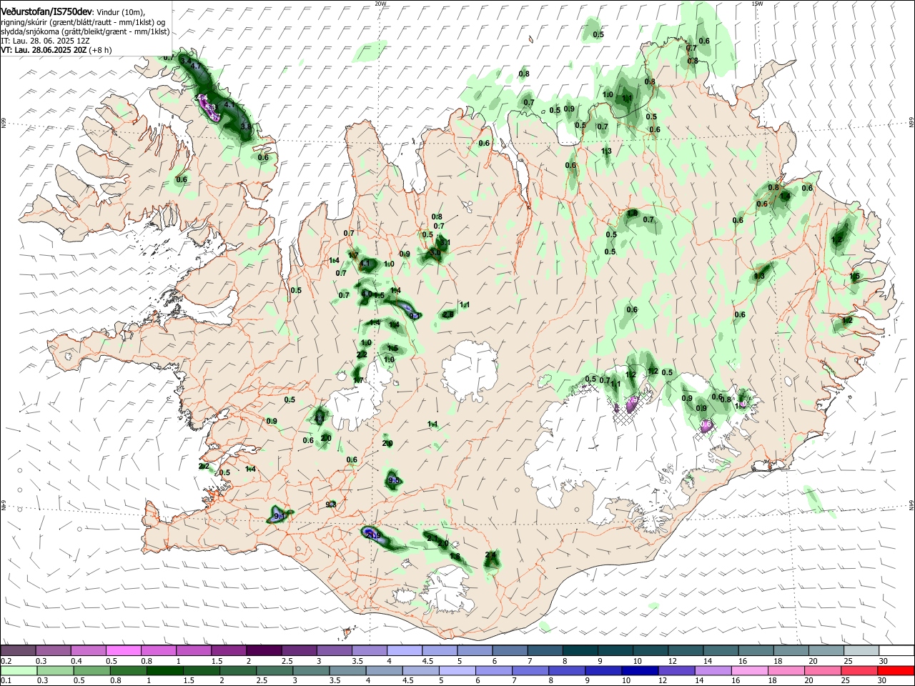
Task: Pick upper legend row 1.5–2 purple swatch
Action: [x=229, y=651]
